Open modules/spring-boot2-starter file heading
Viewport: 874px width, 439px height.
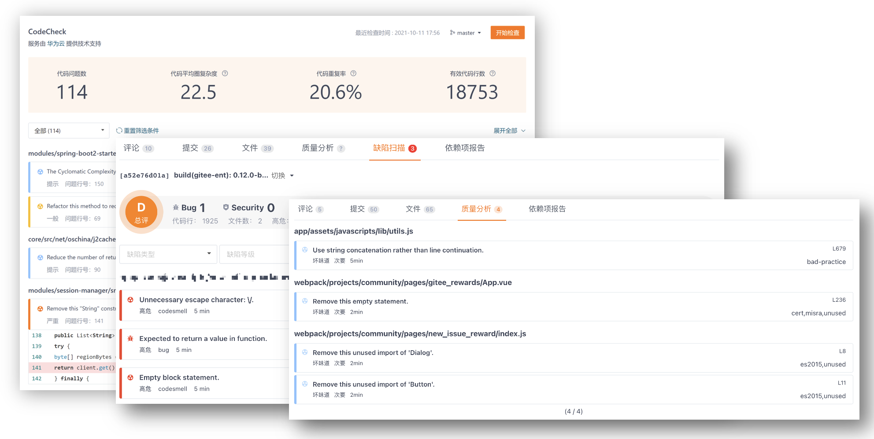[x=72, y=153]
